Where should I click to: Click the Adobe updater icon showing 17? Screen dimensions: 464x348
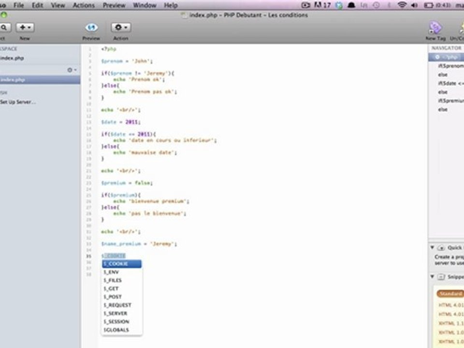point(322,5)
